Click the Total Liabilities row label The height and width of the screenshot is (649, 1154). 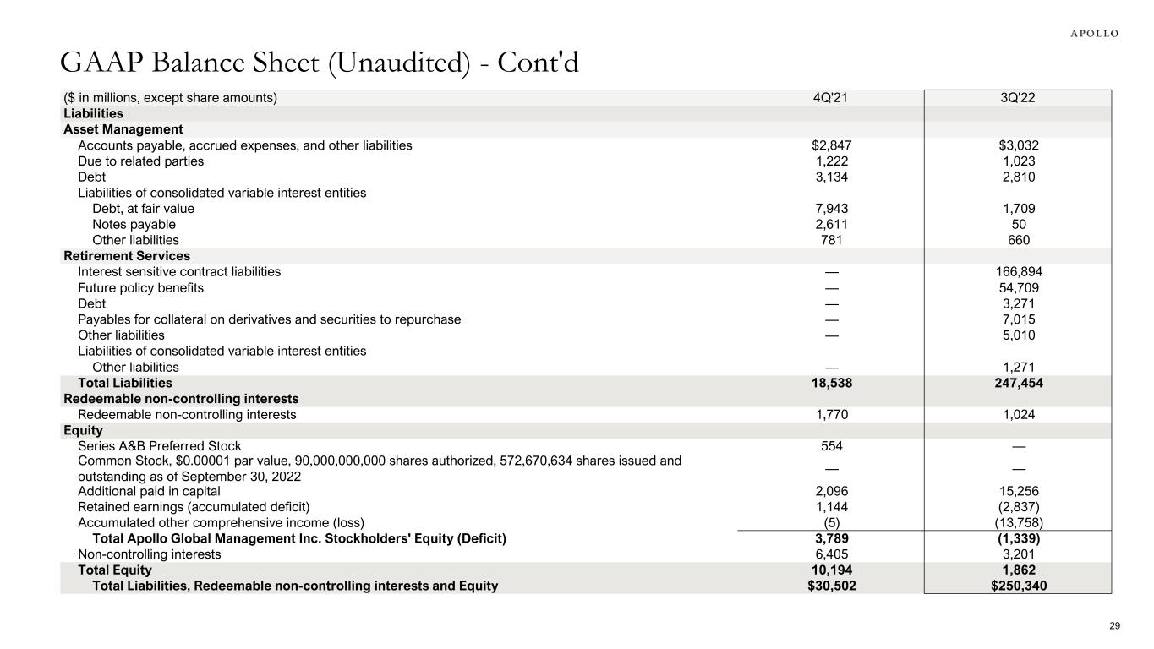click(x=125, y=383)
